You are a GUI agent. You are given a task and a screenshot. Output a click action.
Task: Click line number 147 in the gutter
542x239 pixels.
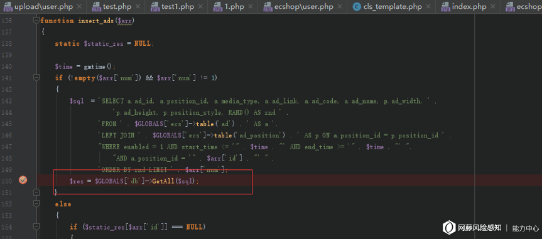(6, 147)
